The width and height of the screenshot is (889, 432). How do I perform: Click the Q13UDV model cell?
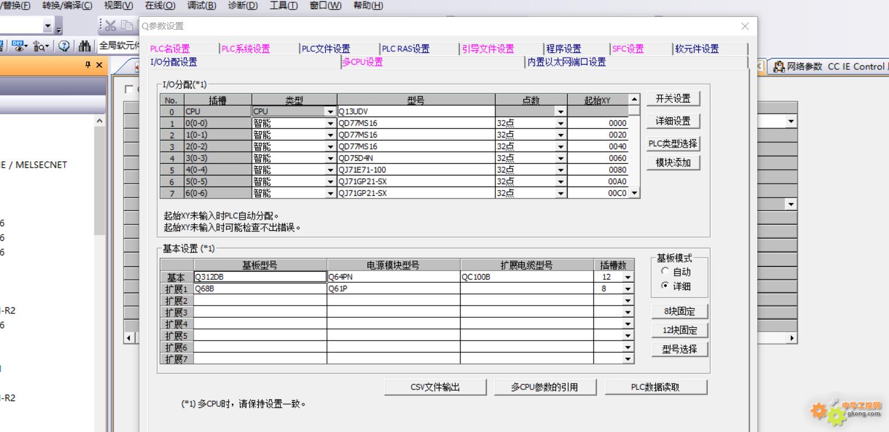pyautogui.click(x=416, y=111)
